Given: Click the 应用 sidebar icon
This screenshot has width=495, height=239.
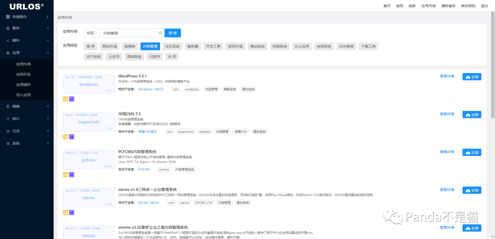Looking at the screenshot, I should 8,53.
